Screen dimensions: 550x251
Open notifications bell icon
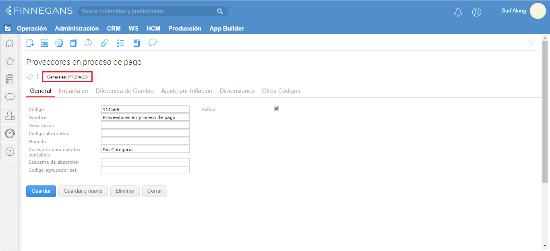(458, 12)
